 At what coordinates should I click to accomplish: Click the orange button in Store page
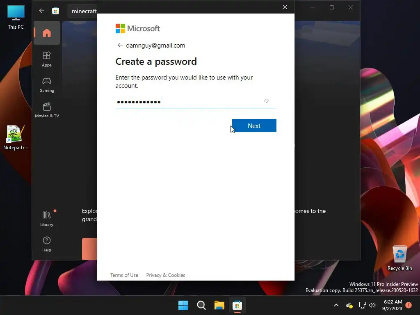pyautogui.click(x=89, y=249)
